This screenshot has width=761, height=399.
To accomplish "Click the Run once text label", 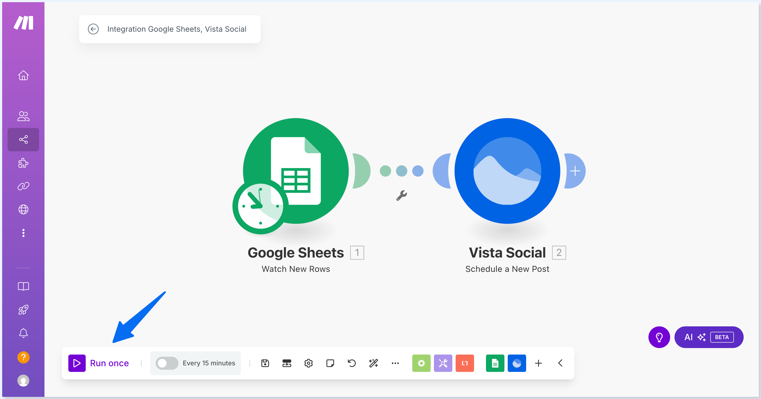I will click(109, 363).
